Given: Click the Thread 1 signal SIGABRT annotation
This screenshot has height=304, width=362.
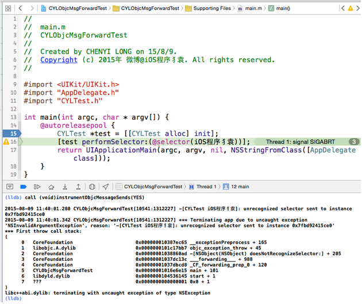Looking at the screenshot, I should (295, 142).
